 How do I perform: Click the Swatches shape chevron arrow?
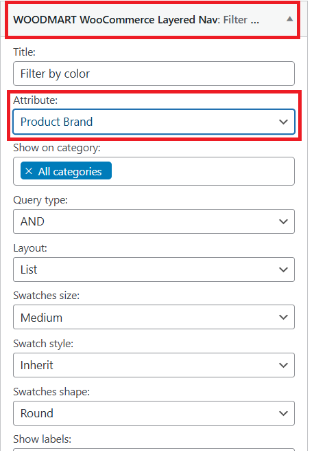(x=283, y=413)
